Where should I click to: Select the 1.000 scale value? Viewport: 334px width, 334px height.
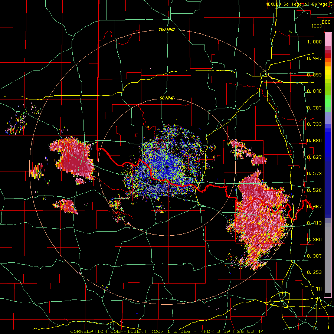point(314,42)
